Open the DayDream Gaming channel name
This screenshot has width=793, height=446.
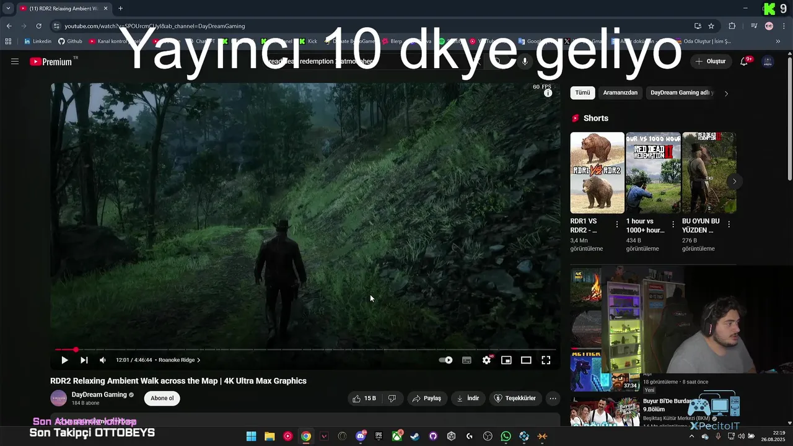point(99,395)
